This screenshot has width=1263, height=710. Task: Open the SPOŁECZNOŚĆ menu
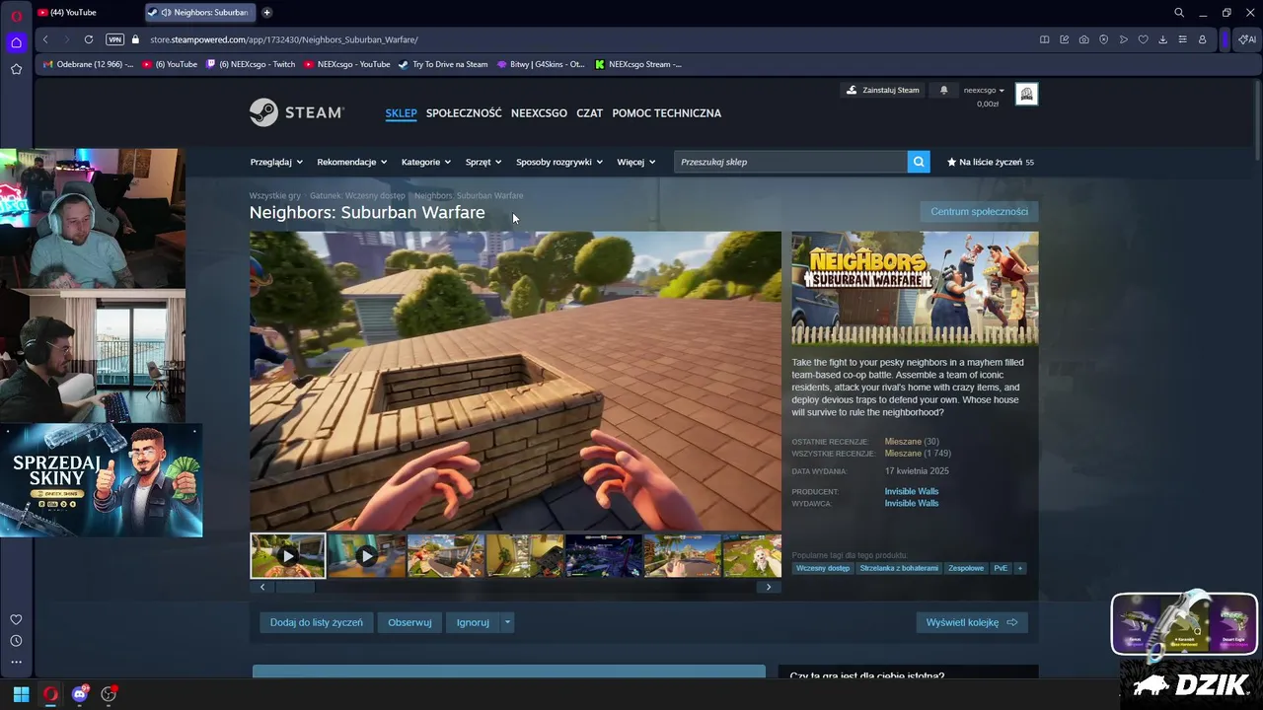464,113
